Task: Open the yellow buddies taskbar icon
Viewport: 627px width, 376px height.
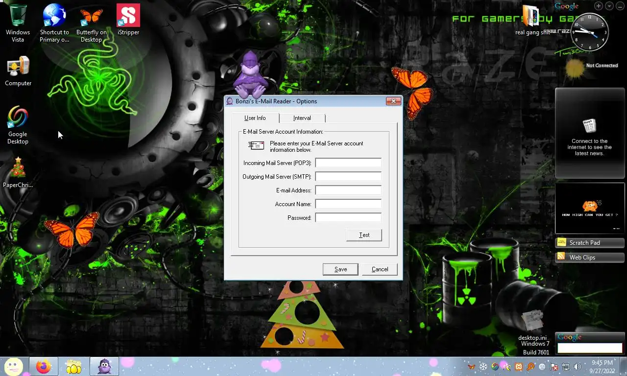Action: click(x=73, y=367)
